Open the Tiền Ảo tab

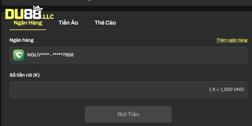[68, 23]
